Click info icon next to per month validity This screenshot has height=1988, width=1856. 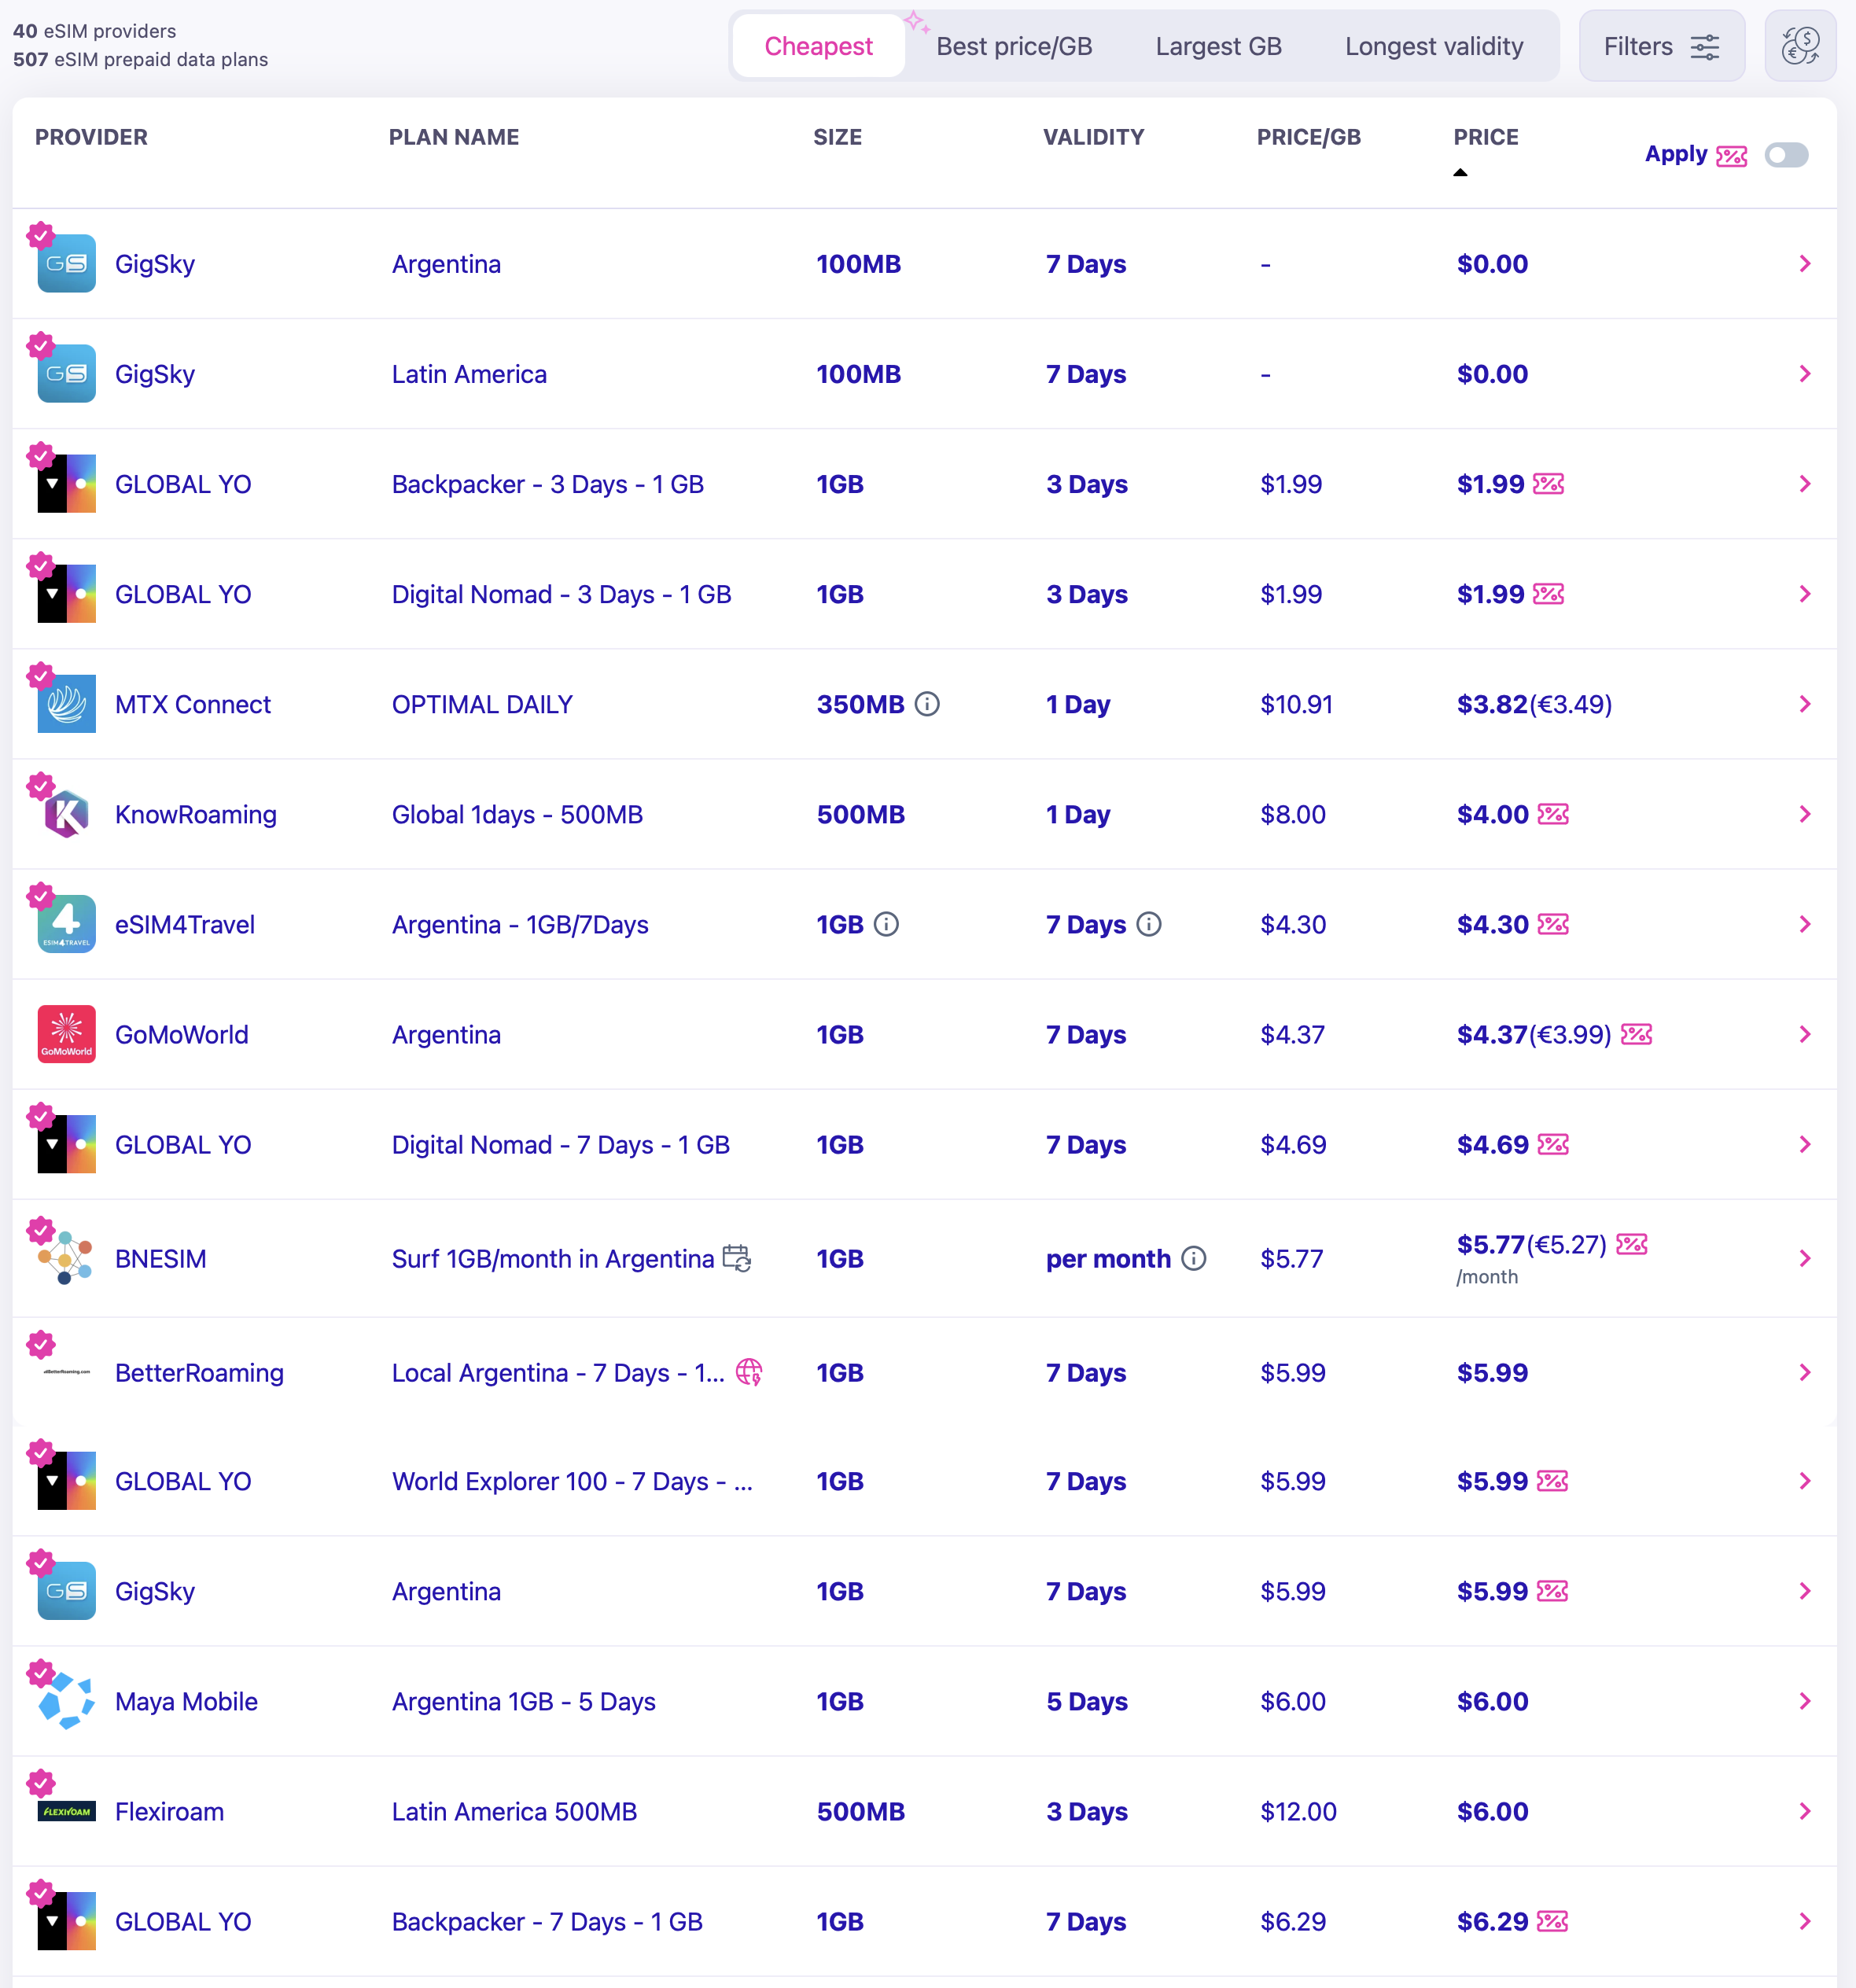1193,1258
